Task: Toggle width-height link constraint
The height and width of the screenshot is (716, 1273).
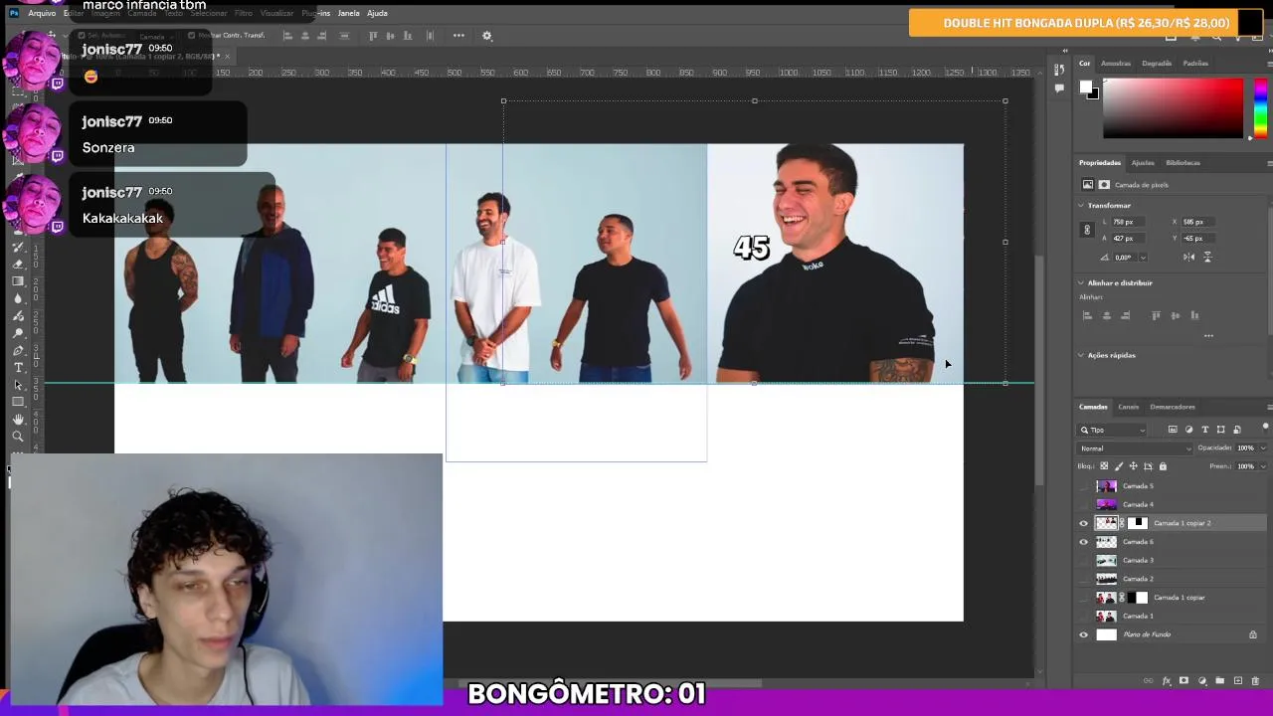Action: point(1087,230)
